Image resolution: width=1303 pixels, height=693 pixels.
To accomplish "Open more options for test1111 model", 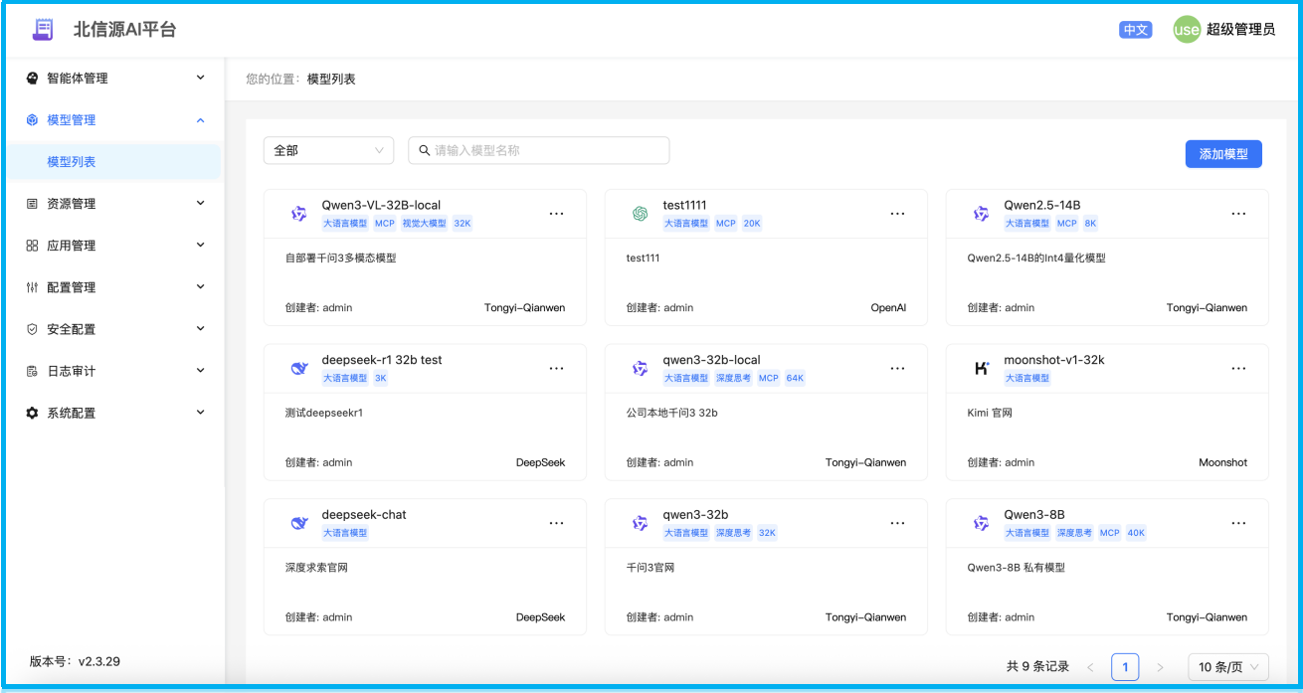I will pos(897,214).
